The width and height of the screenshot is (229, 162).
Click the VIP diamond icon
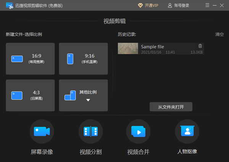click(x=140, y=6)
